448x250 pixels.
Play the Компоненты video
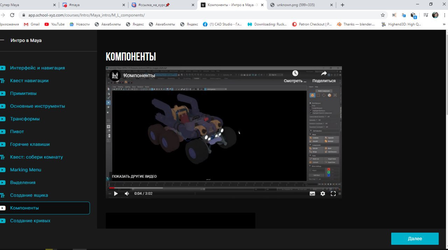click(116, 193)
